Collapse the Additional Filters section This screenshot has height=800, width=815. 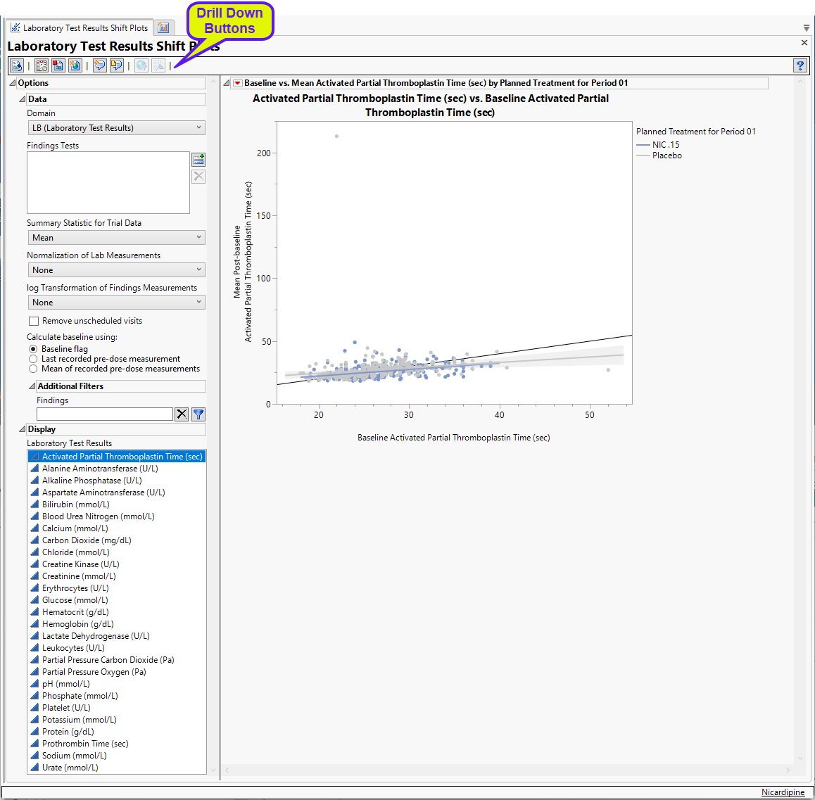(x=32, y=386)
